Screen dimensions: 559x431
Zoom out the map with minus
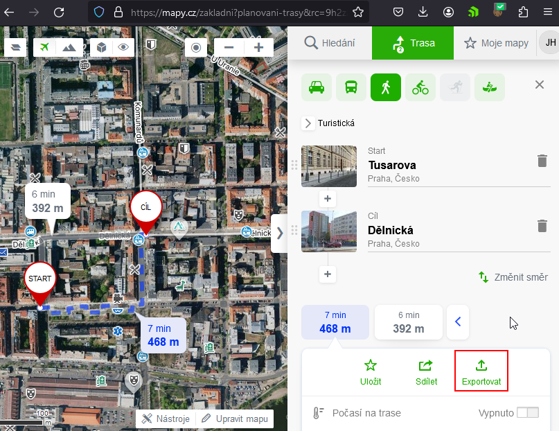[x=229, y=47]
